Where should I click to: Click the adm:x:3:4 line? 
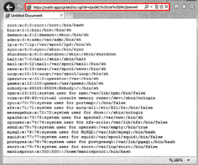click(x=44, y=39)
